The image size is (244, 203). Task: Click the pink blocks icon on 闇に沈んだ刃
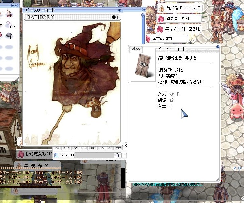pyautogui.click(x=161, y=19)
